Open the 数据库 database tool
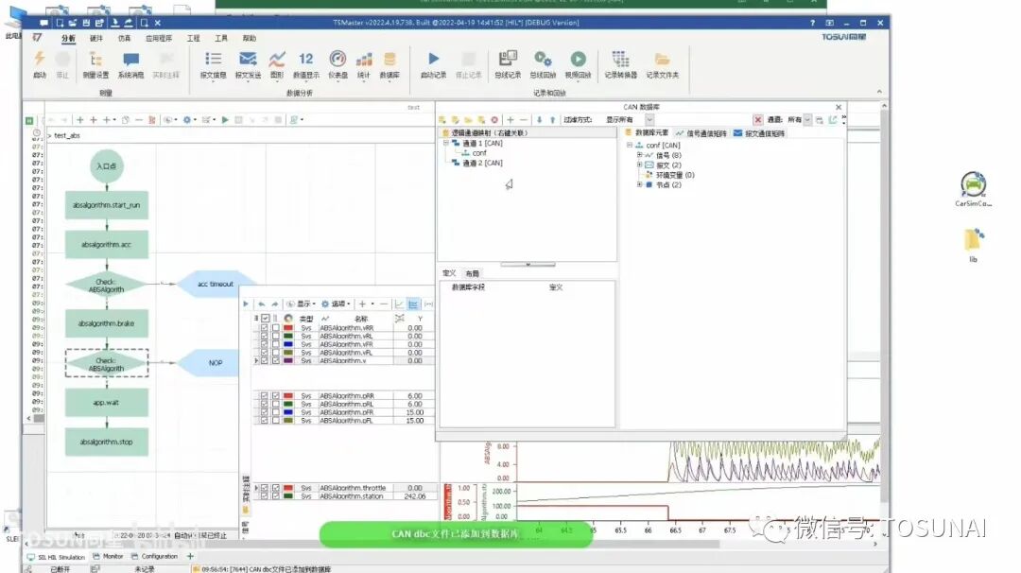This screenshot has height=573, width=1021. coord(389,64)
